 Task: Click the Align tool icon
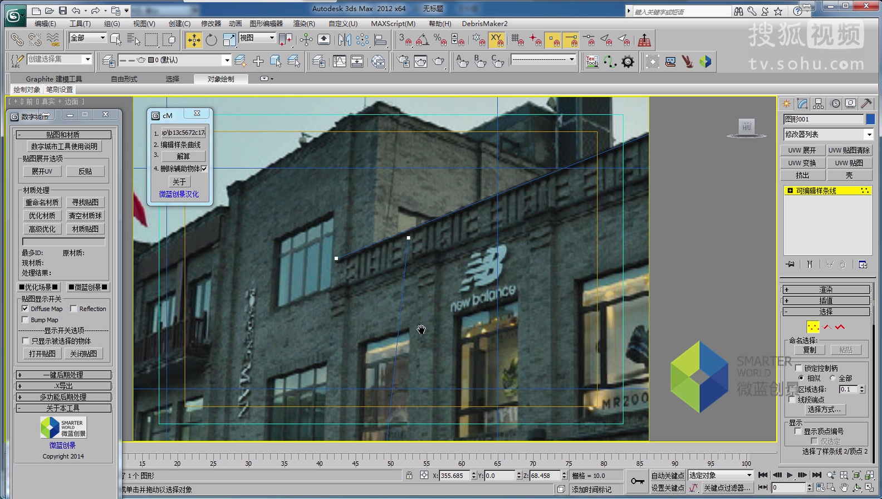point(380,40)
